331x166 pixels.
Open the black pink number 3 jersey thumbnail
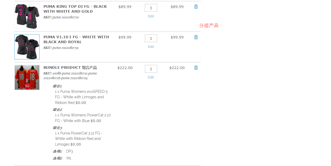pyautogui.click(x=27, y=16)
